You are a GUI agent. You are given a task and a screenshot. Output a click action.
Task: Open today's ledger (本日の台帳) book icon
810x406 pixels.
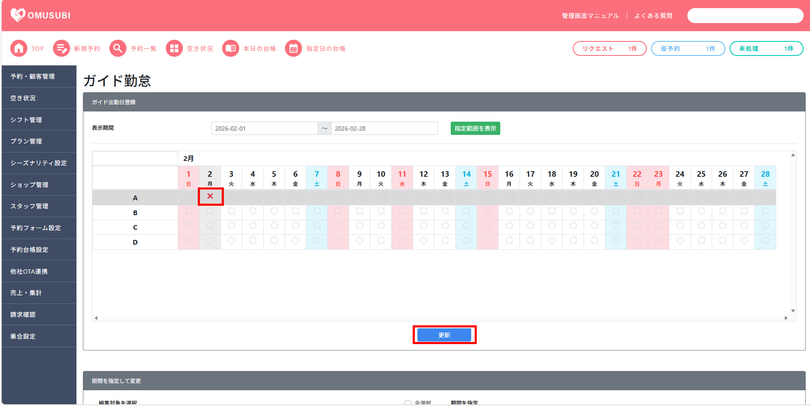[231, 49]
